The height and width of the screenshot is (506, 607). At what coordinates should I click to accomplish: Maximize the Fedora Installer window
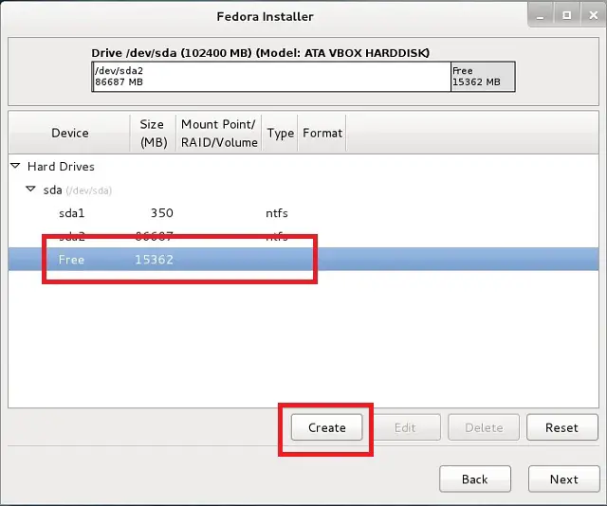pos(567,15)
